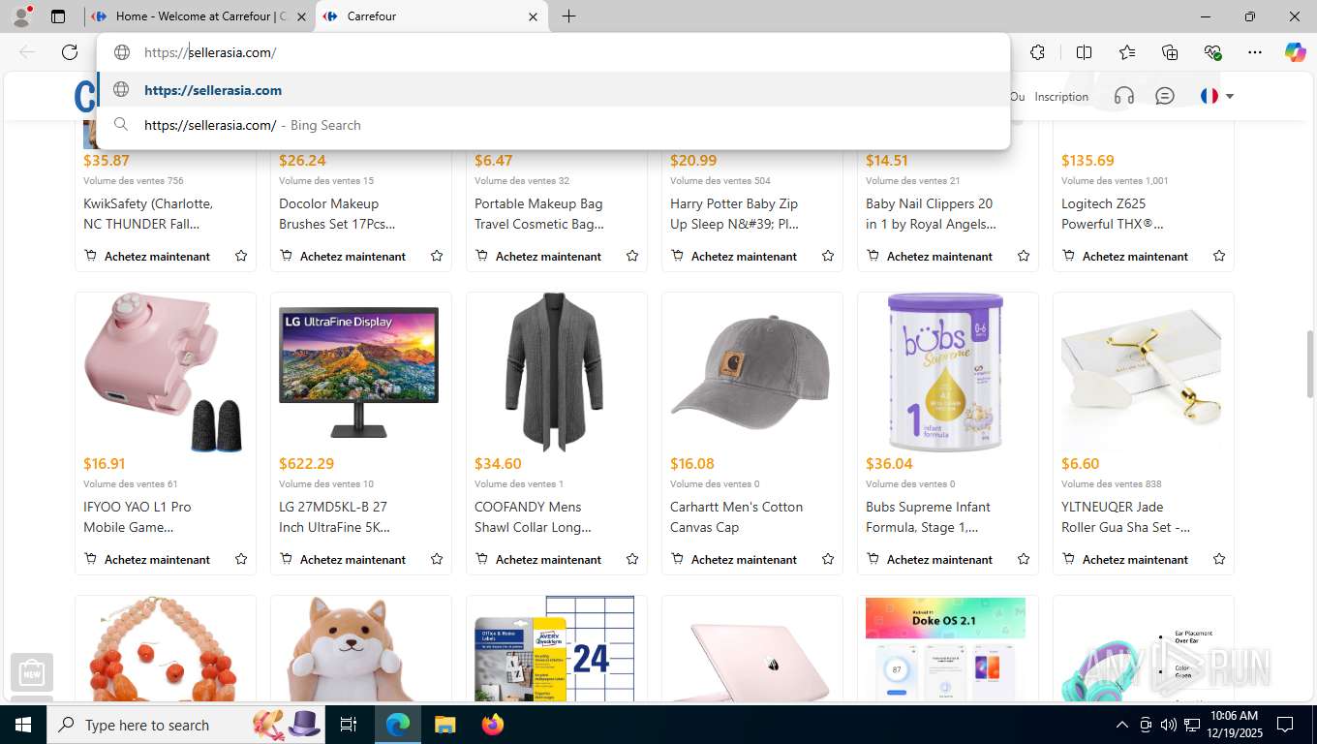Star the Docolor Makeup Brushes Set

pyautogui.click(x=437, y=256)
